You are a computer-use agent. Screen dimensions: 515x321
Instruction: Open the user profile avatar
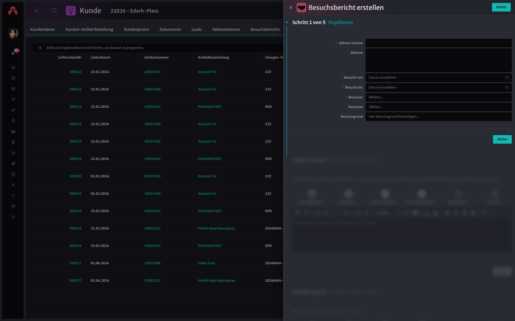(x=13, y=33)
